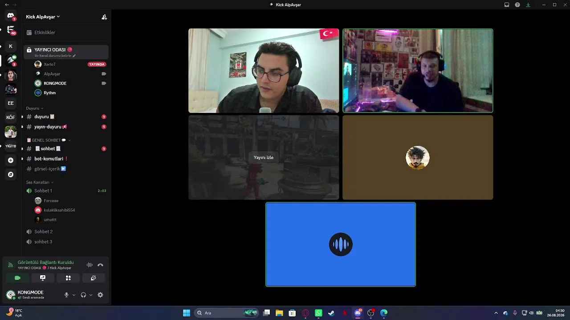Screen dimensions: 570x320
Task: Click the connection signal status icon
Action: [x=11, y=265]
